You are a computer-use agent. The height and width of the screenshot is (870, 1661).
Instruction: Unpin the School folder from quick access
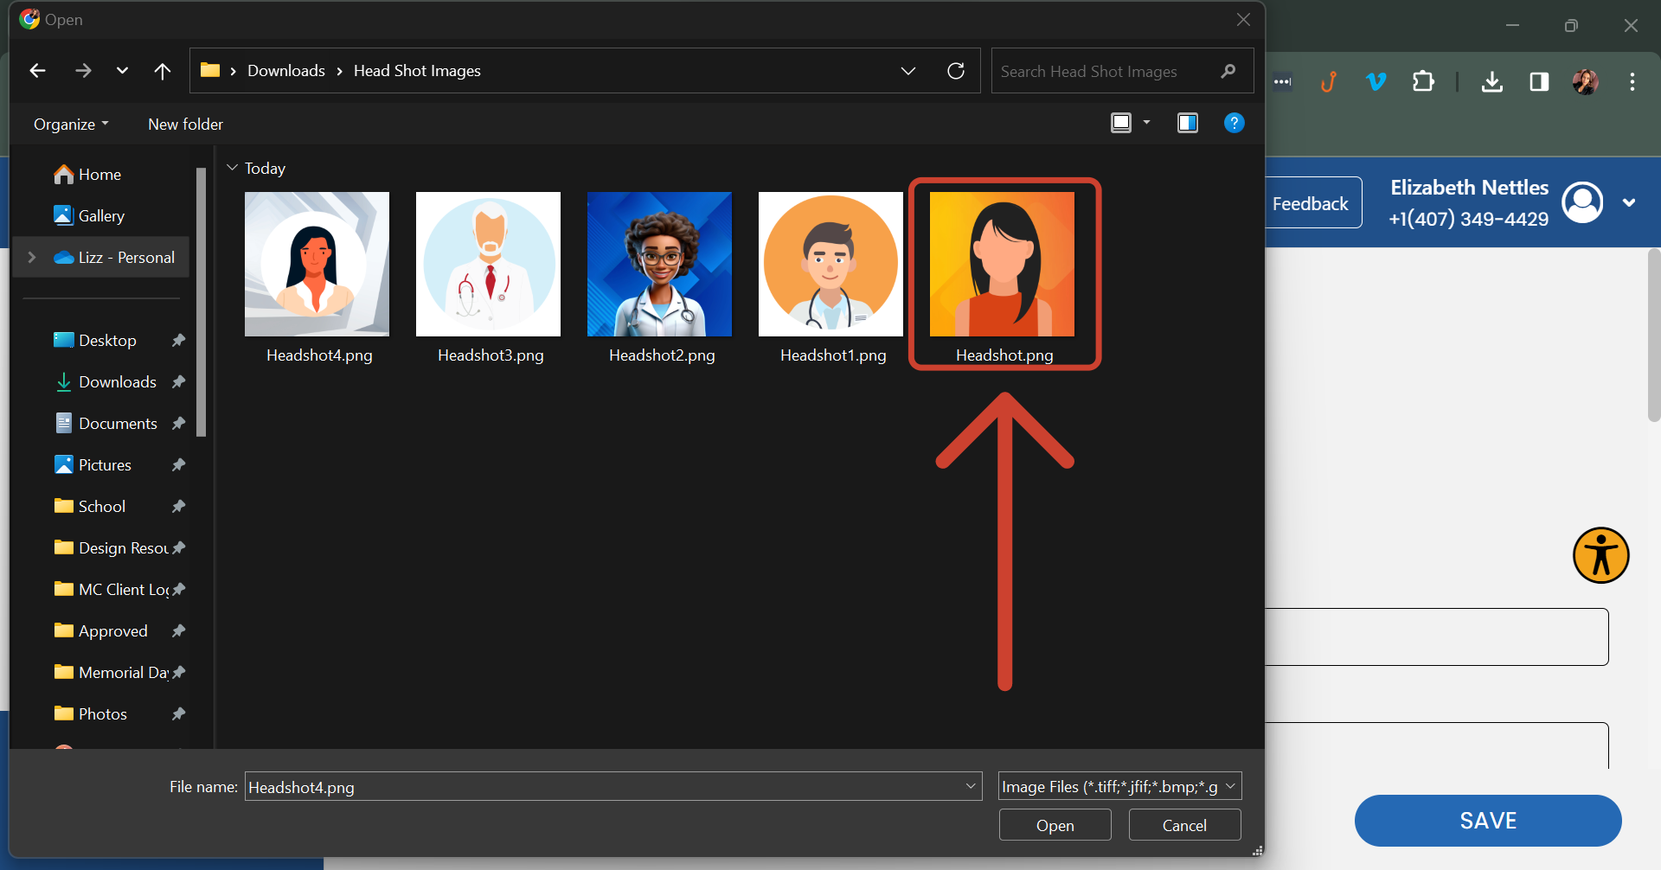coord(178,506)
